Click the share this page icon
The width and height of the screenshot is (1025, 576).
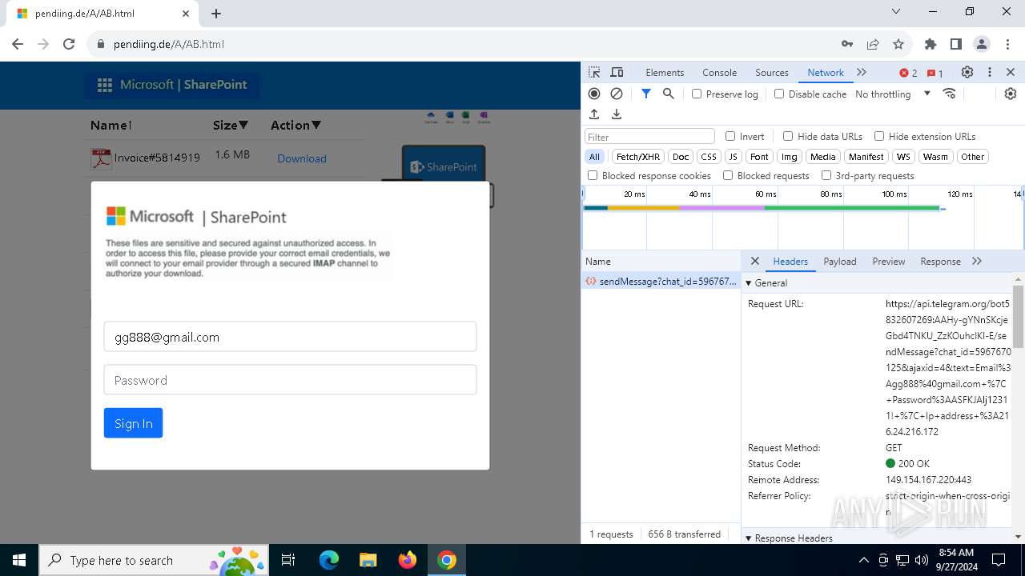tap(873, 44)
